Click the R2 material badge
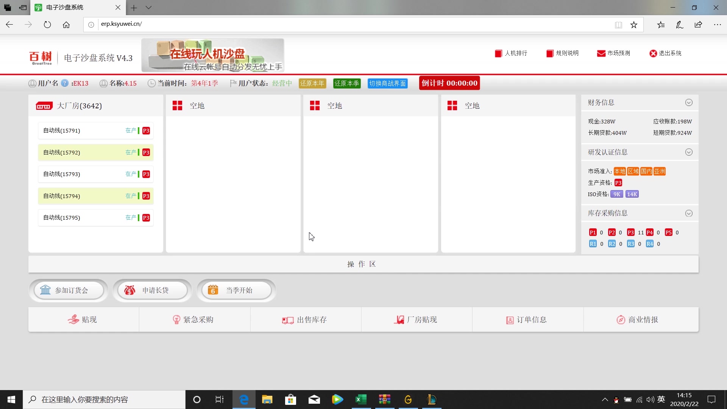This screenshot has height=409, width=727. click(612, 244)
